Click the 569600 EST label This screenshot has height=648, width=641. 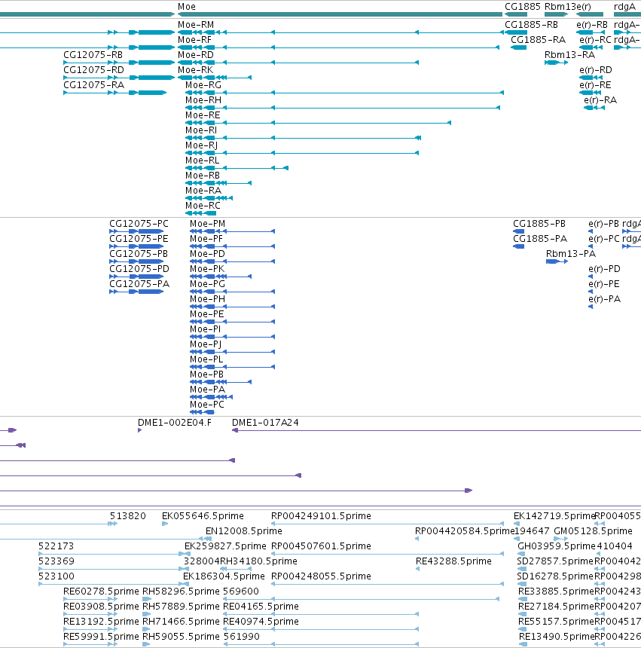coord(241,591)
